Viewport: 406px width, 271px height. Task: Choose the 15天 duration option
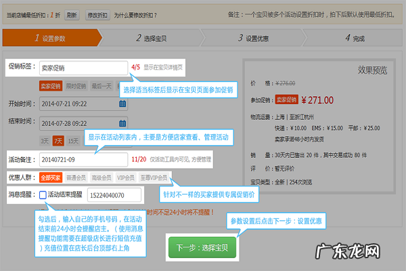pyautogui.click(x=73, y=141)
